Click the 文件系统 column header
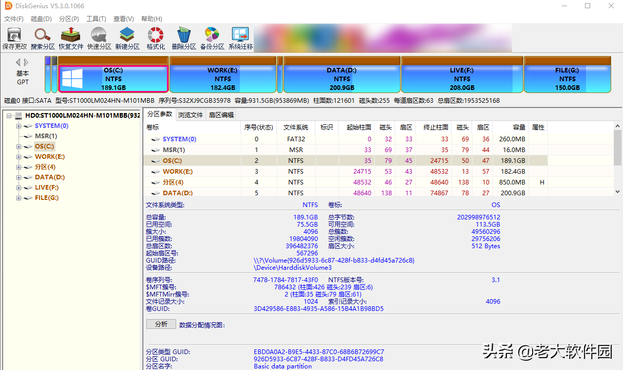623x370 pixels. [x=296, y=127]
